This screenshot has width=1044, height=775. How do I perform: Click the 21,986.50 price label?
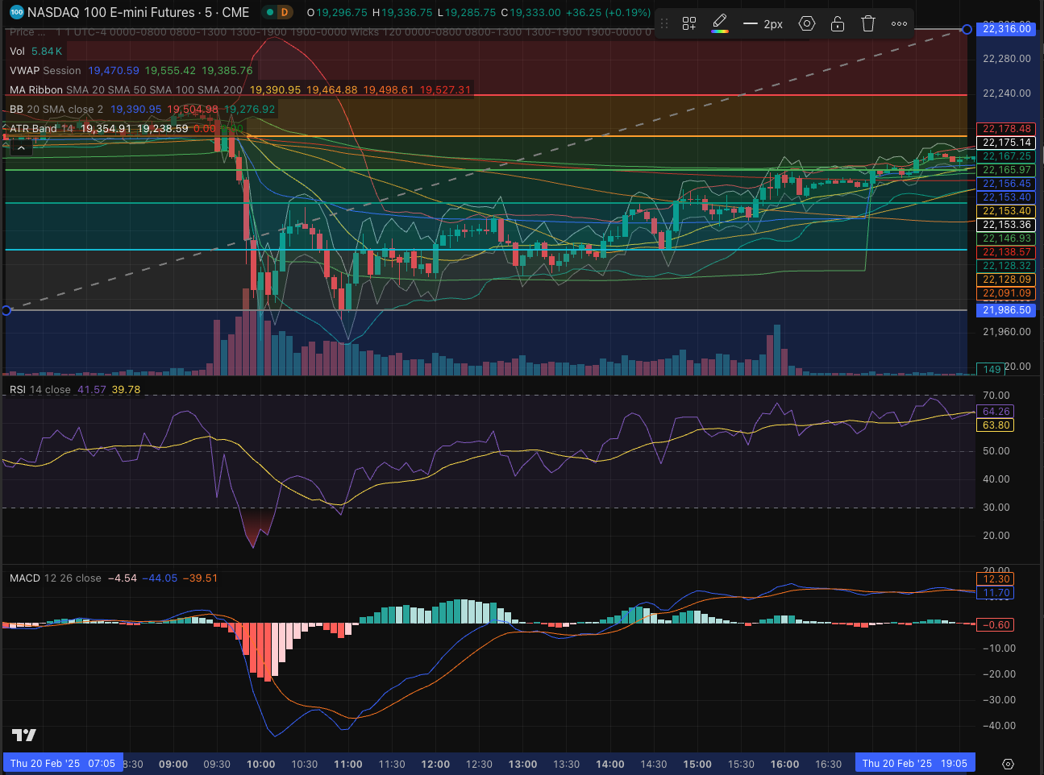pos(1007,310)
